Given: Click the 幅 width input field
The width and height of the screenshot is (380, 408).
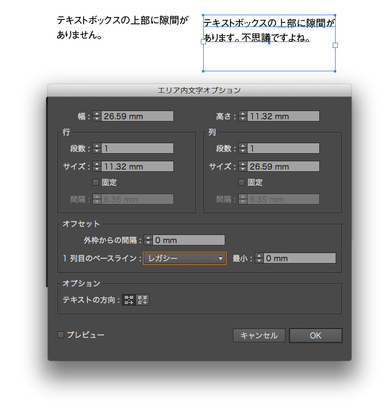Looking at the screenshot, I should point(137,116).
